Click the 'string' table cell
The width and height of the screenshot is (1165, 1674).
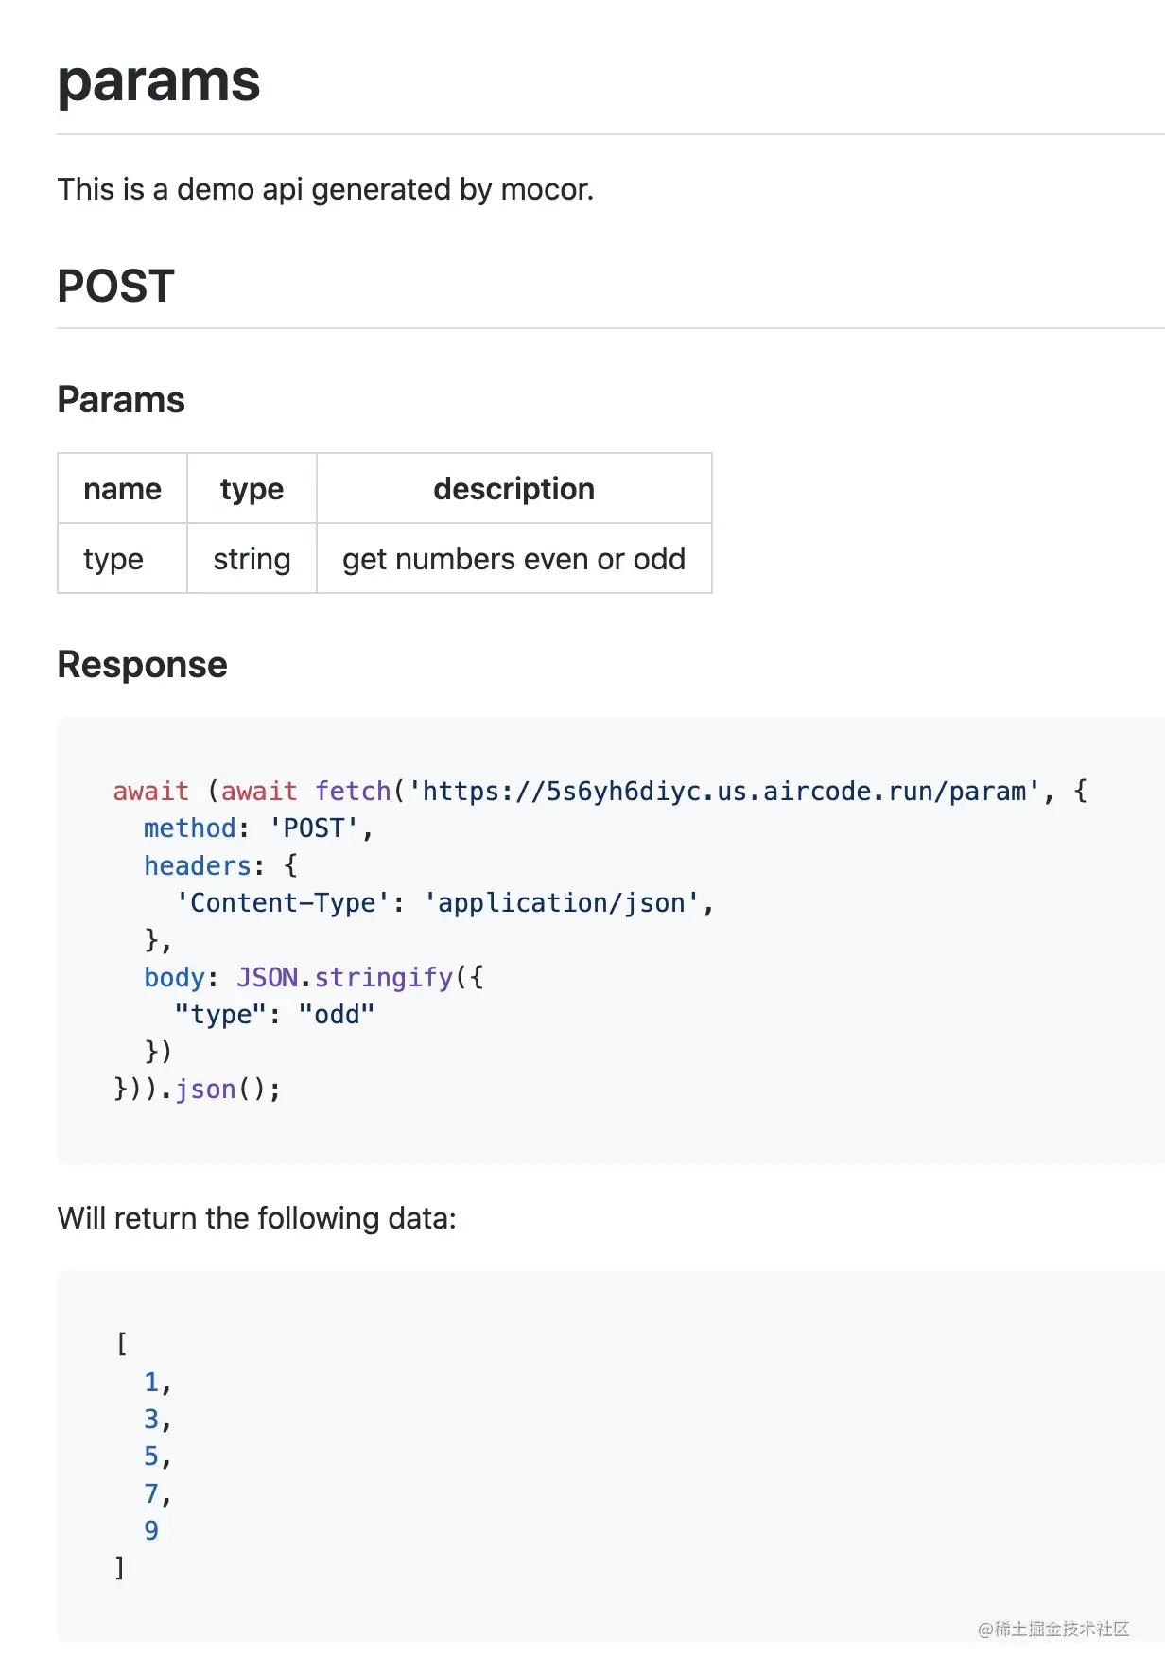[252, 559]
